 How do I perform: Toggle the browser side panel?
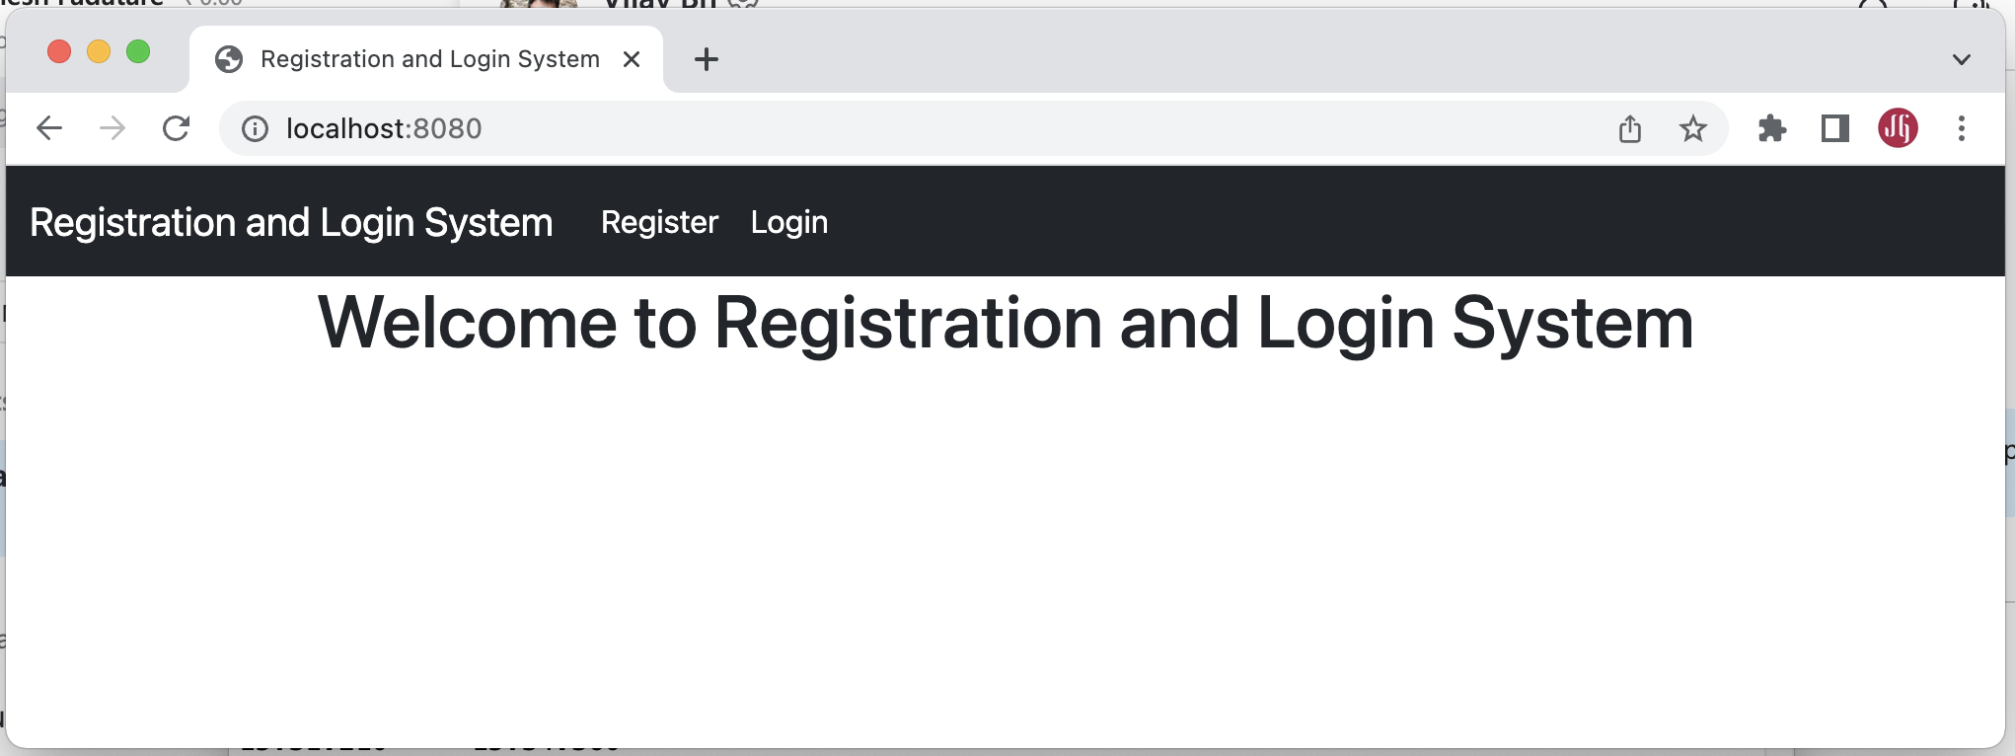[x=1835, y=128]
